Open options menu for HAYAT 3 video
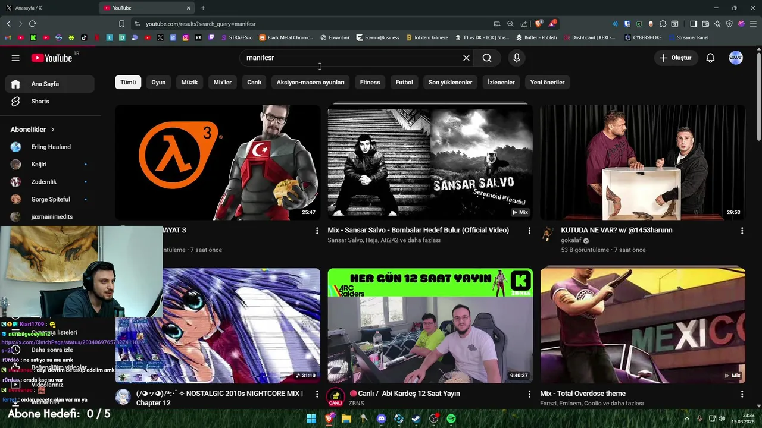 [x=317, y=231]
